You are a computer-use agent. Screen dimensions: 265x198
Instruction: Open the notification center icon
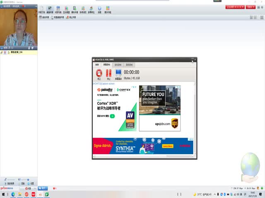tap(260, 194)
